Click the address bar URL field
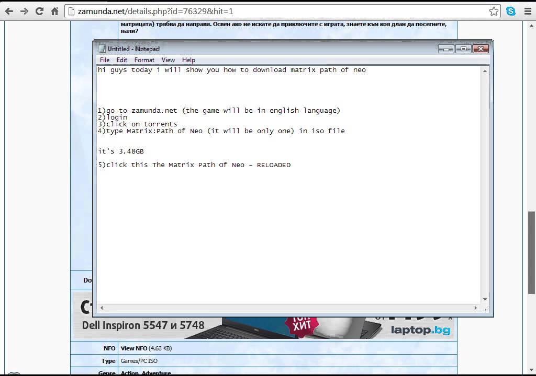The height and width of the screenshot is (376, 536). (282, 11)
